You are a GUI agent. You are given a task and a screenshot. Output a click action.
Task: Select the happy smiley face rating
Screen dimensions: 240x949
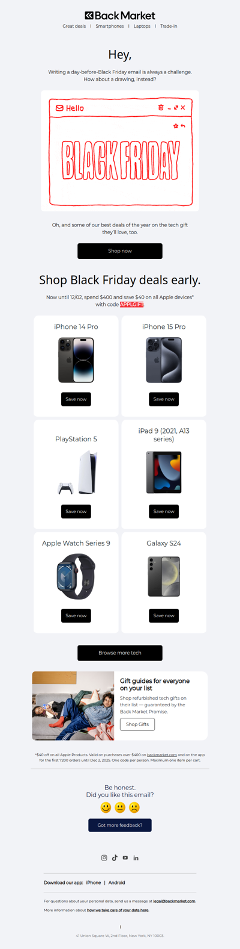point(106,807)
